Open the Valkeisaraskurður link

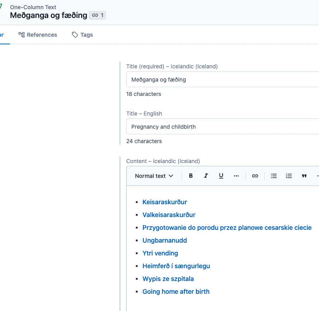point(169,215)
